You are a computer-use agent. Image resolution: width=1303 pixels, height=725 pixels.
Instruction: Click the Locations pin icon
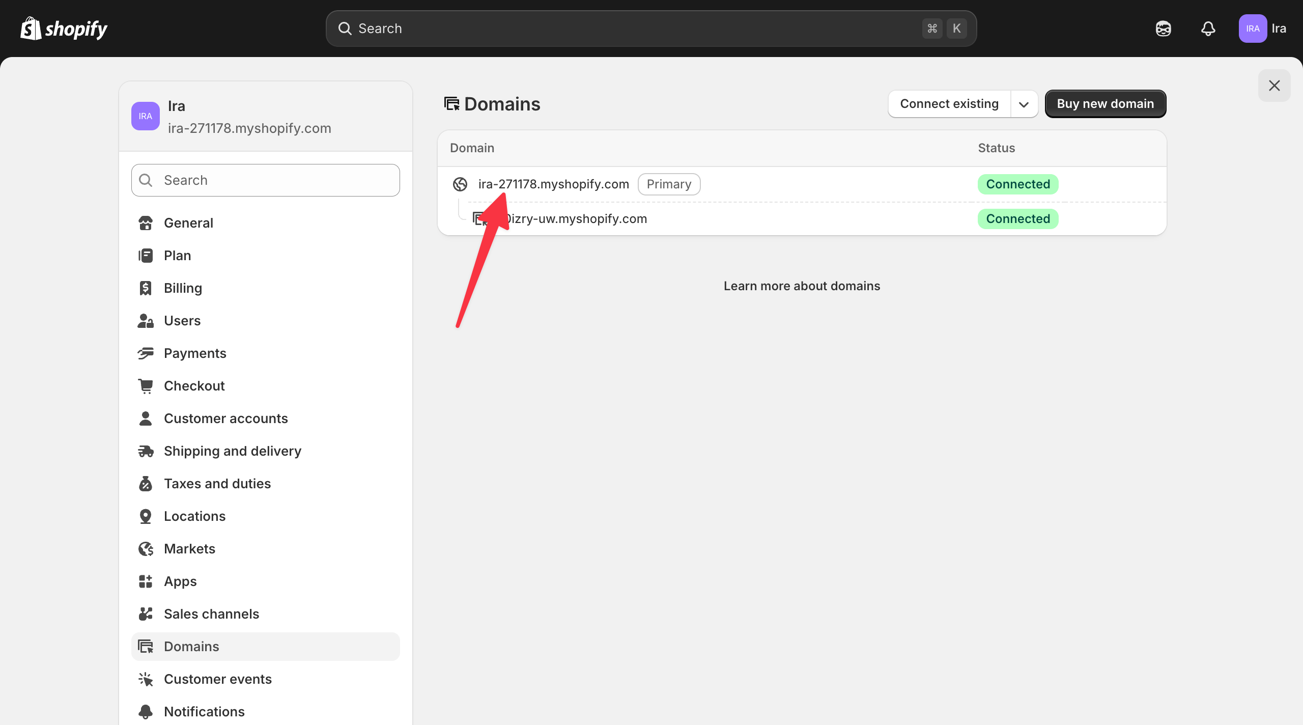click(x=146, y=516)
